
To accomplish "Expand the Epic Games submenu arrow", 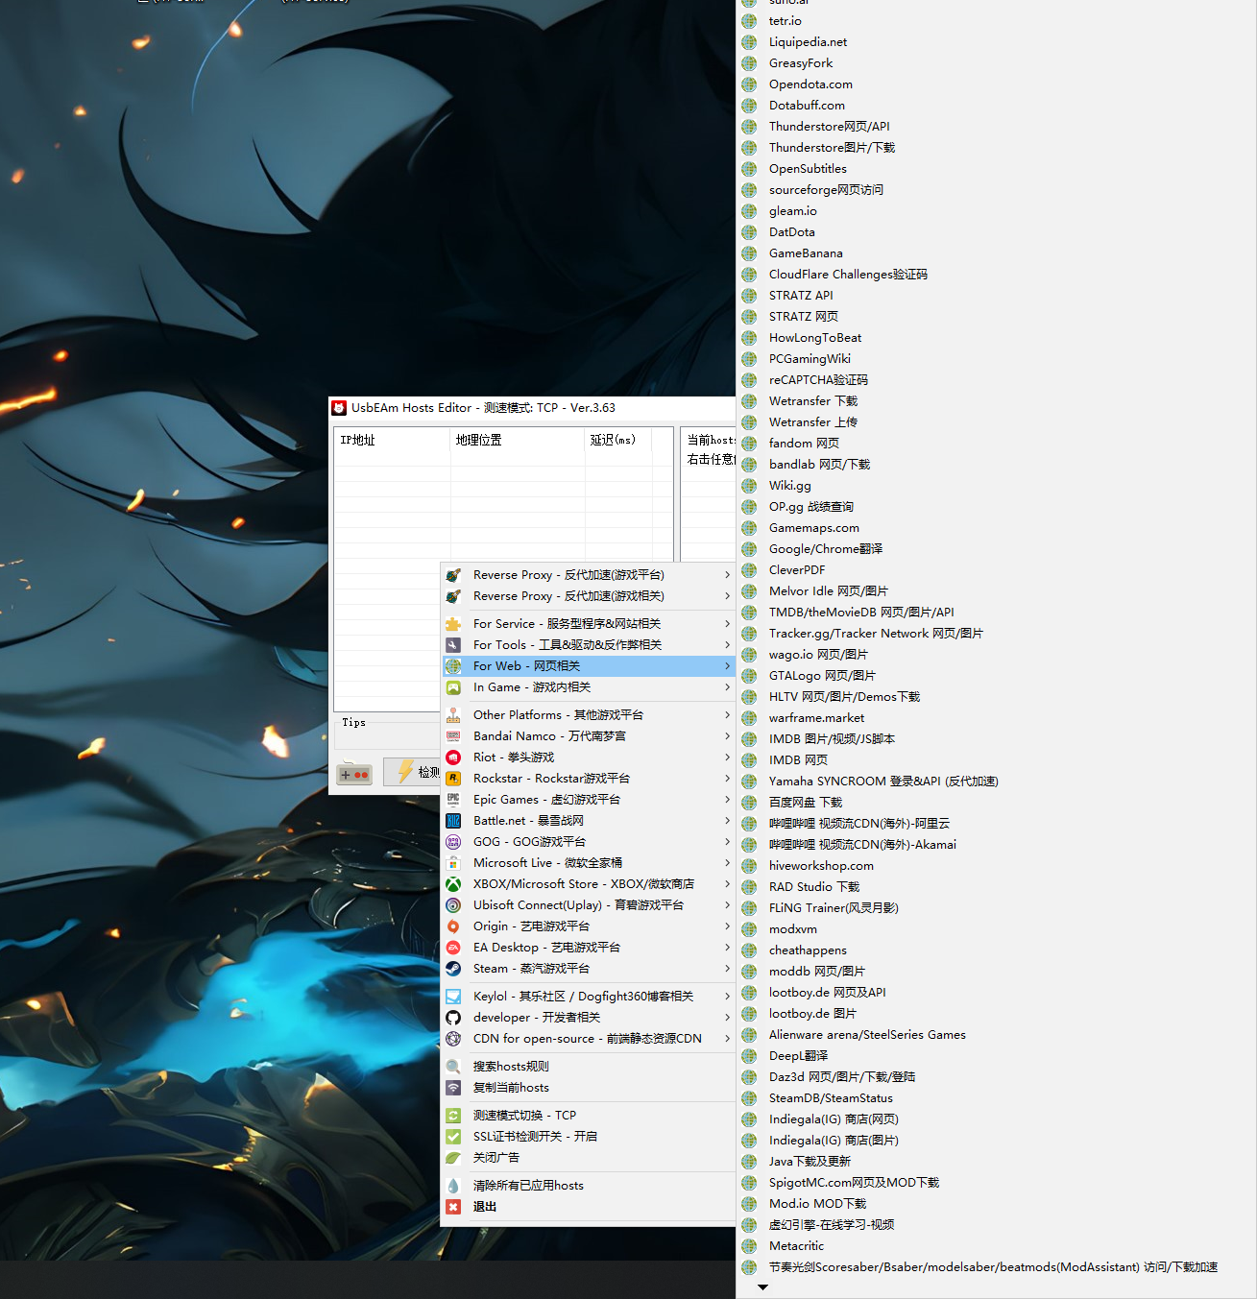I will (727, 800).
